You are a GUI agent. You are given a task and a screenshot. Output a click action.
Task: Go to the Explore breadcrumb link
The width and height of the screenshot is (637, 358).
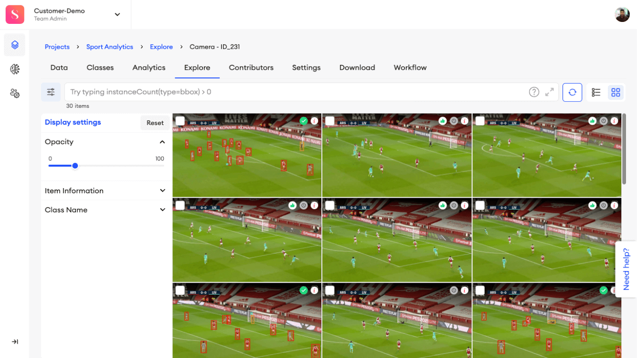(x=161, y=47)
